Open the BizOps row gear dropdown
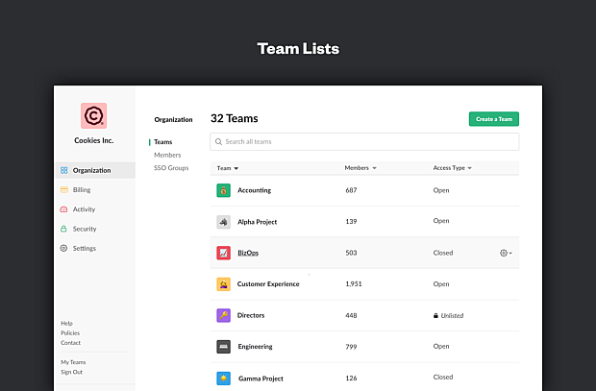Image resolution: width=596 pixels, height=391 pixels. 506,253
